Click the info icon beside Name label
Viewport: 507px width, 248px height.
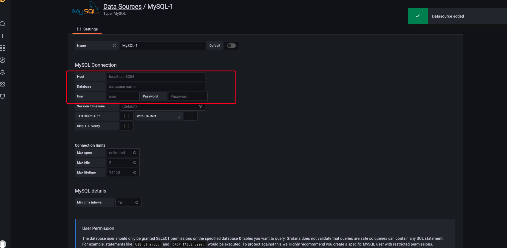tap(115, 46)
